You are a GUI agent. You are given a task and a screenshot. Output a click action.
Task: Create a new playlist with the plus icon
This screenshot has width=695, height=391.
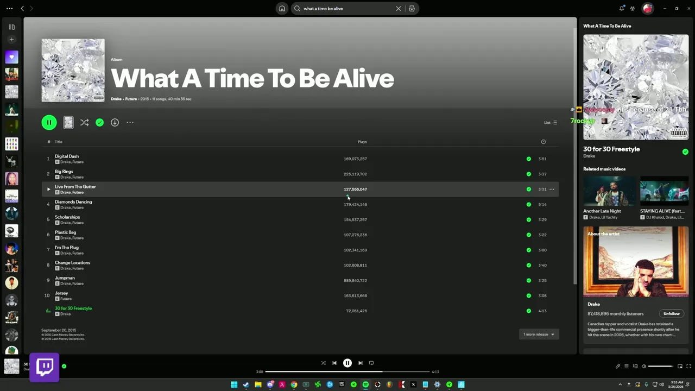11,40
